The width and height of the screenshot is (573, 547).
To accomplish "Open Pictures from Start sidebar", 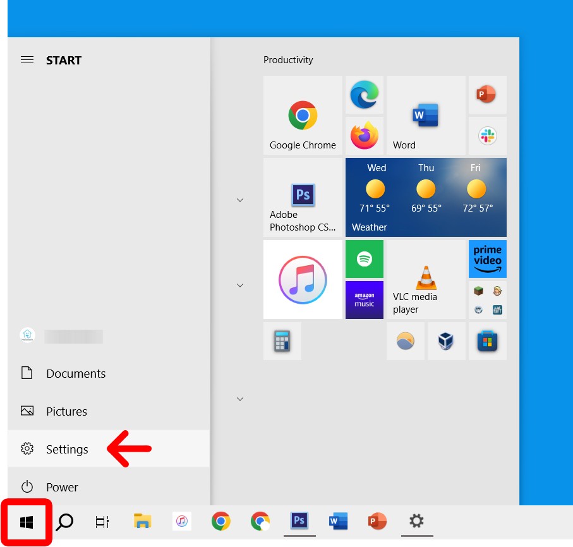I will pyautogui.click(x=108, y=411).
